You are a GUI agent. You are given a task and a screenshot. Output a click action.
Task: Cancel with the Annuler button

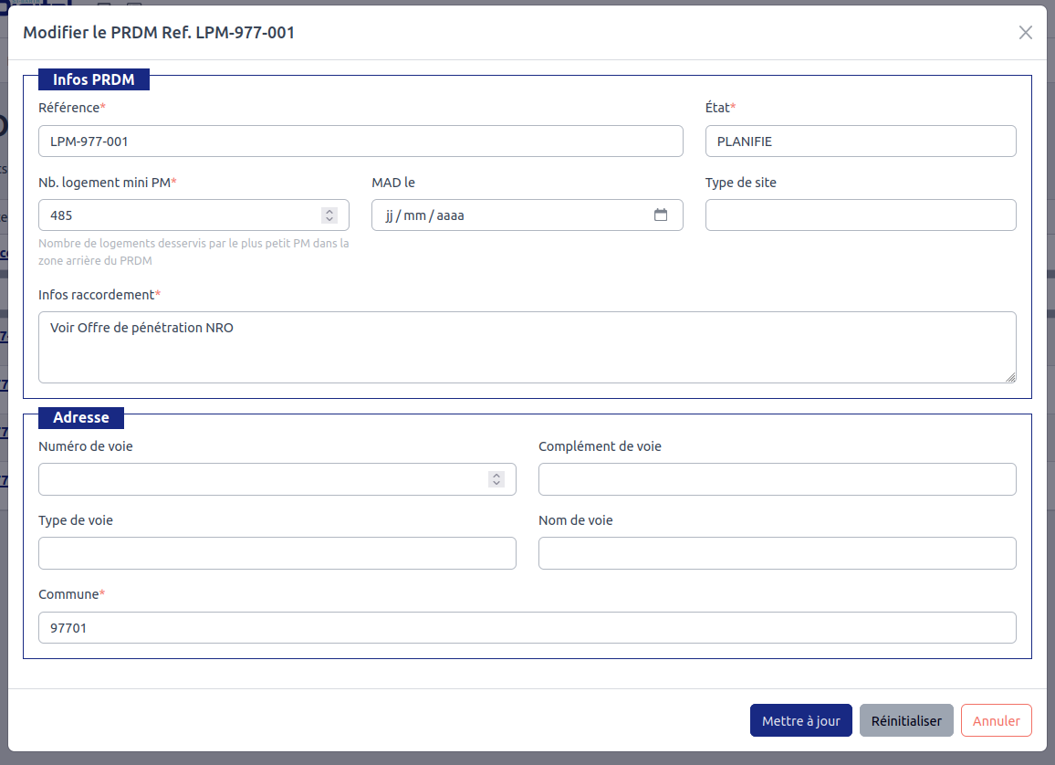(996, 720)
